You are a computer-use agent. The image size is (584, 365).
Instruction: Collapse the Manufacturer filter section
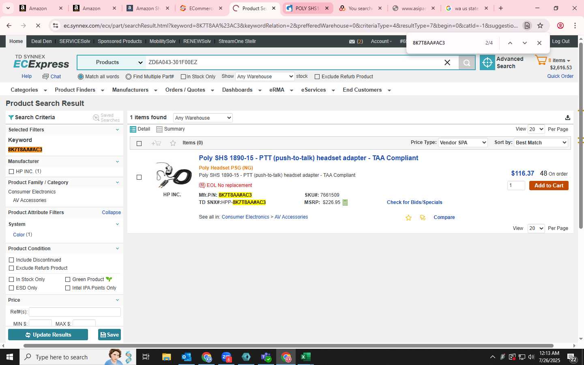117,161
